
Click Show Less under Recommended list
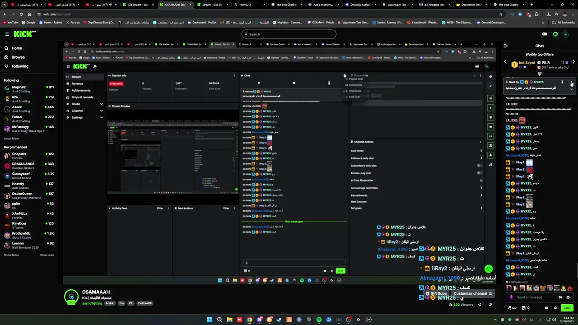pyautogui.click(x=47, y=255)
